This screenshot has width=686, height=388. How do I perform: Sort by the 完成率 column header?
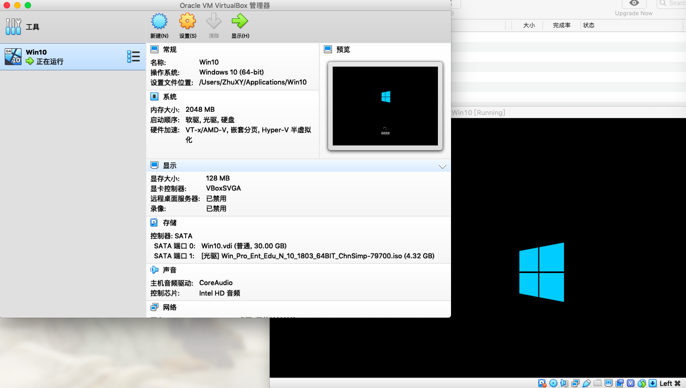tap(561, 25)
